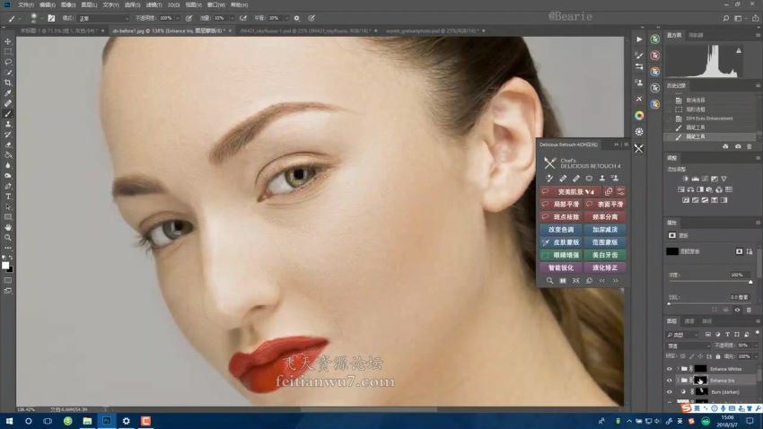Click trash icon in History panel
Image resolution: width=763 pixels, height=429 pixels.
click(x=750, y=146)
